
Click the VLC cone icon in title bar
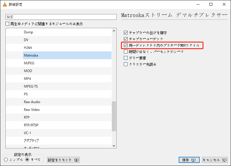5,4
